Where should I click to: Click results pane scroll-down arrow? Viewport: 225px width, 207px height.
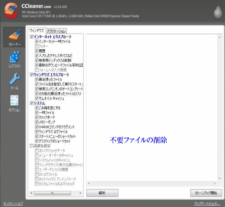(x=219, y=178)
